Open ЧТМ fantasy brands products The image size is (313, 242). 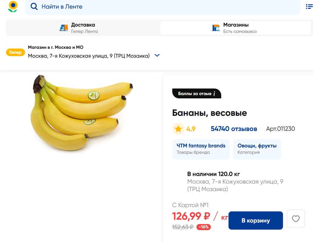201,149
